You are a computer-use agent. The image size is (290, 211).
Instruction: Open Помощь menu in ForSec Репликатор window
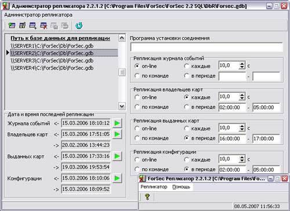click(181, 187)
